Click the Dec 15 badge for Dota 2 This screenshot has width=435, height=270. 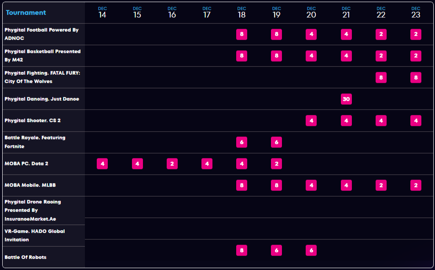tap(137, 164)
